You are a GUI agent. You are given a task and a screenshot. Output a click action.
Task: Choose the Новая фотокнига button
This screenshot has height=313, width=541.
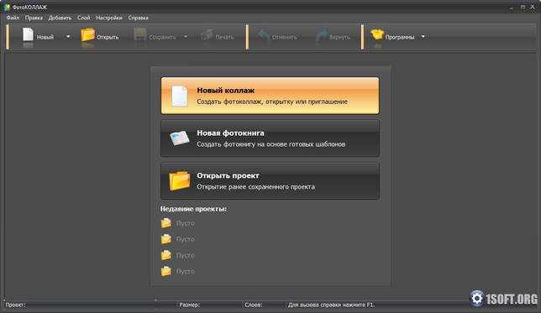(x=270, y=138)
